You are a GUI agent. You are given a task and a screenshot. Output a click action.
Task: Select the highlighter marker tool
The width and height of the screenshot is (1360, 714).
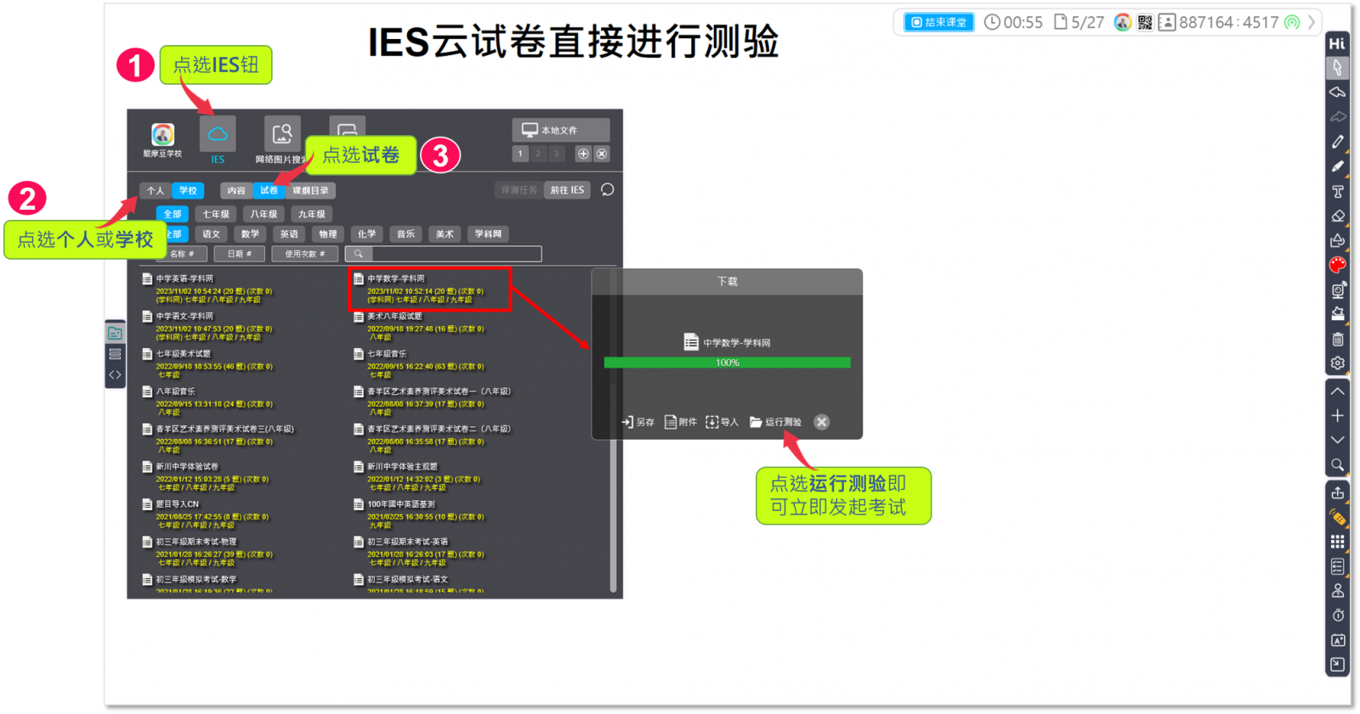point(1338,166)
